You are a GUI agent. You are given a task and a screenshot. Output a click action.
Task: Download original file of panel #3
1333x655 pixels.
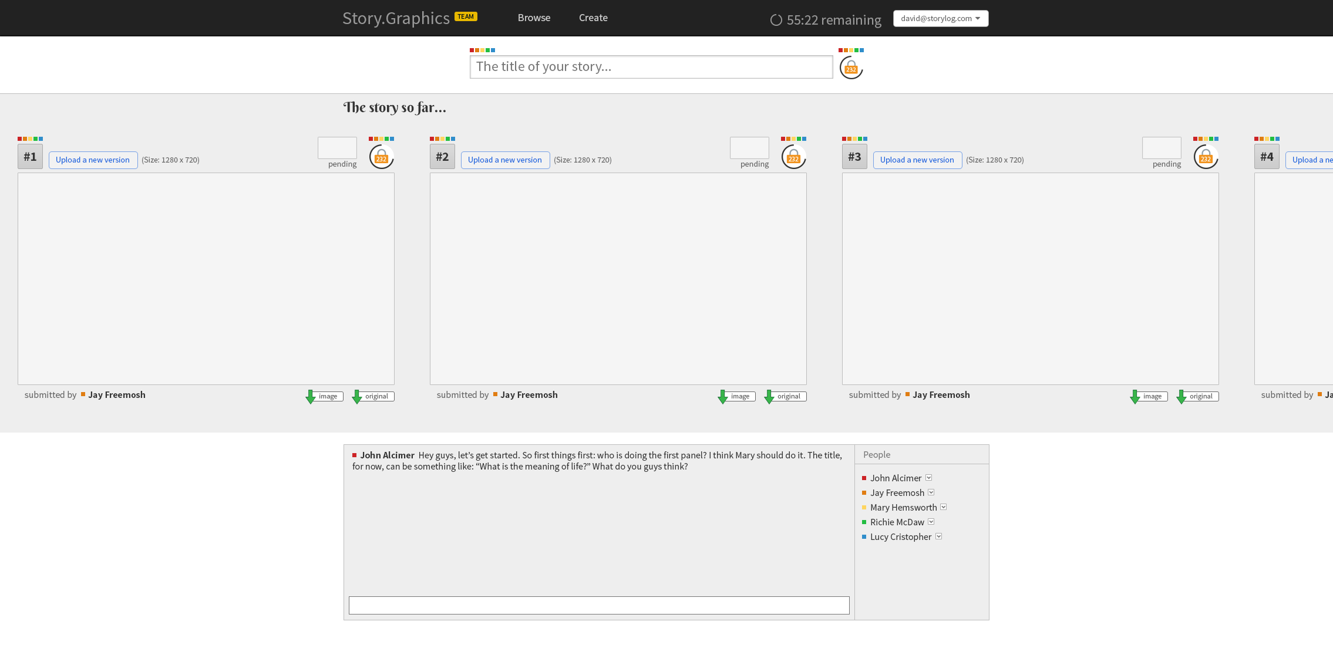coord(1197,397)
